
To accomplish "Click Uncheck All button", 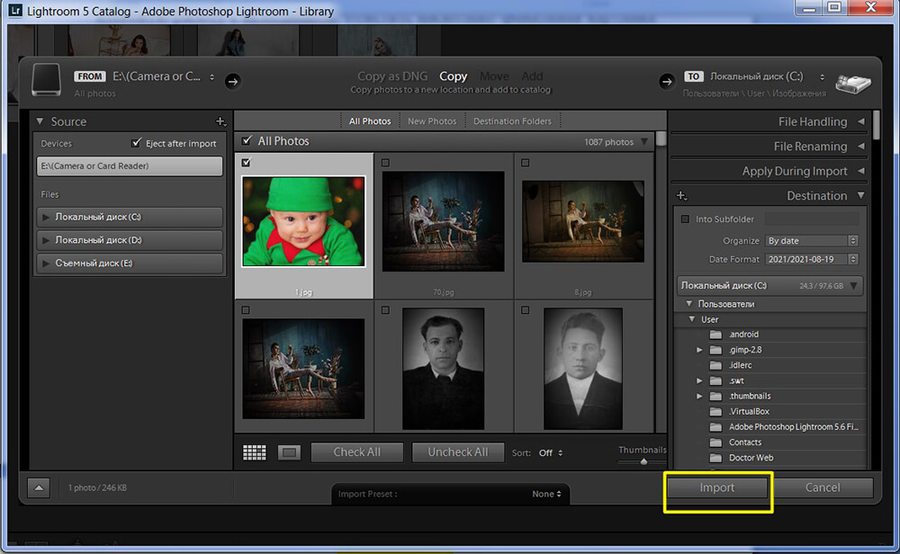I will tap(458, 452).
